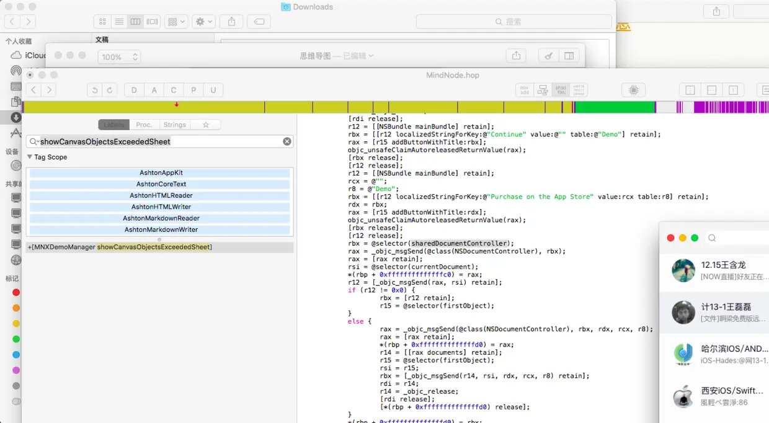This screenshot has height=423, width=769.
Task: Mark selection as Data with D button
Action: coord(134,90)
